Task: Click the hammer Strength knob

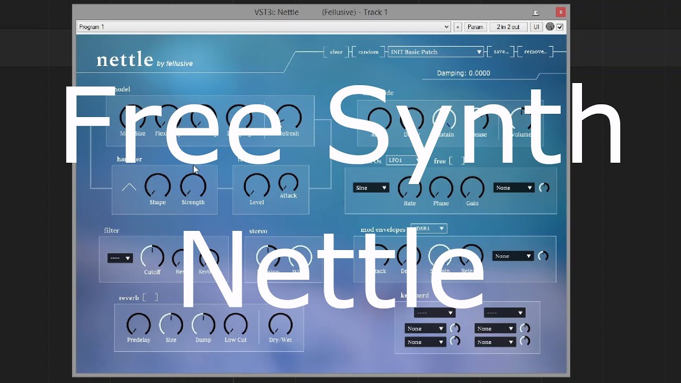Action: 193,186
